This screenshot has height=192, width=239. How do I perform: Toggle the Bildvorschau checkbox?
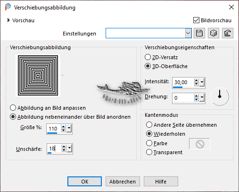click(196, 20)
